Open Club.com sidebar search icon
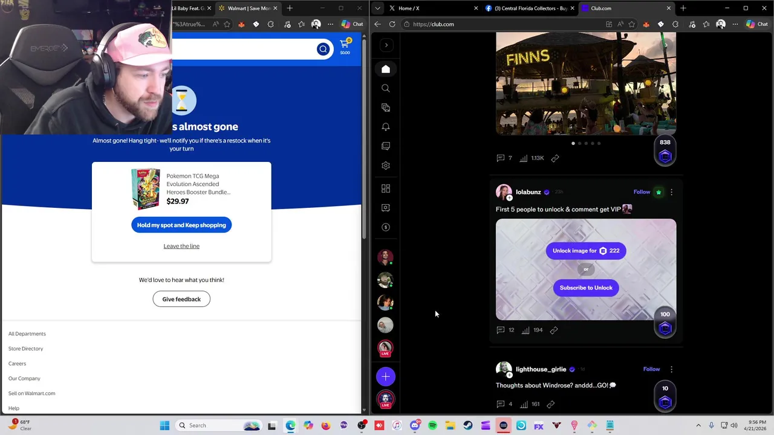 [x=386, y=88]
